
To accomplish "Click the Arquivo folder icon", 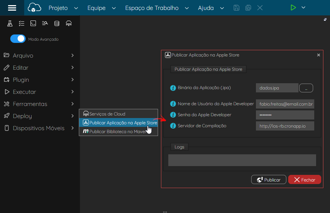I will [7, 55].
